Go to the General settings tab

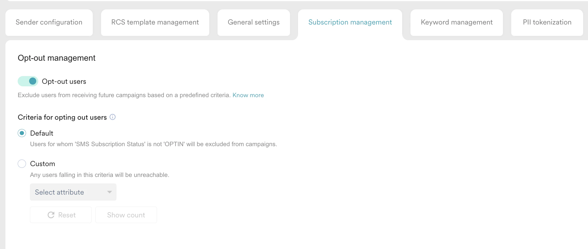253,22
